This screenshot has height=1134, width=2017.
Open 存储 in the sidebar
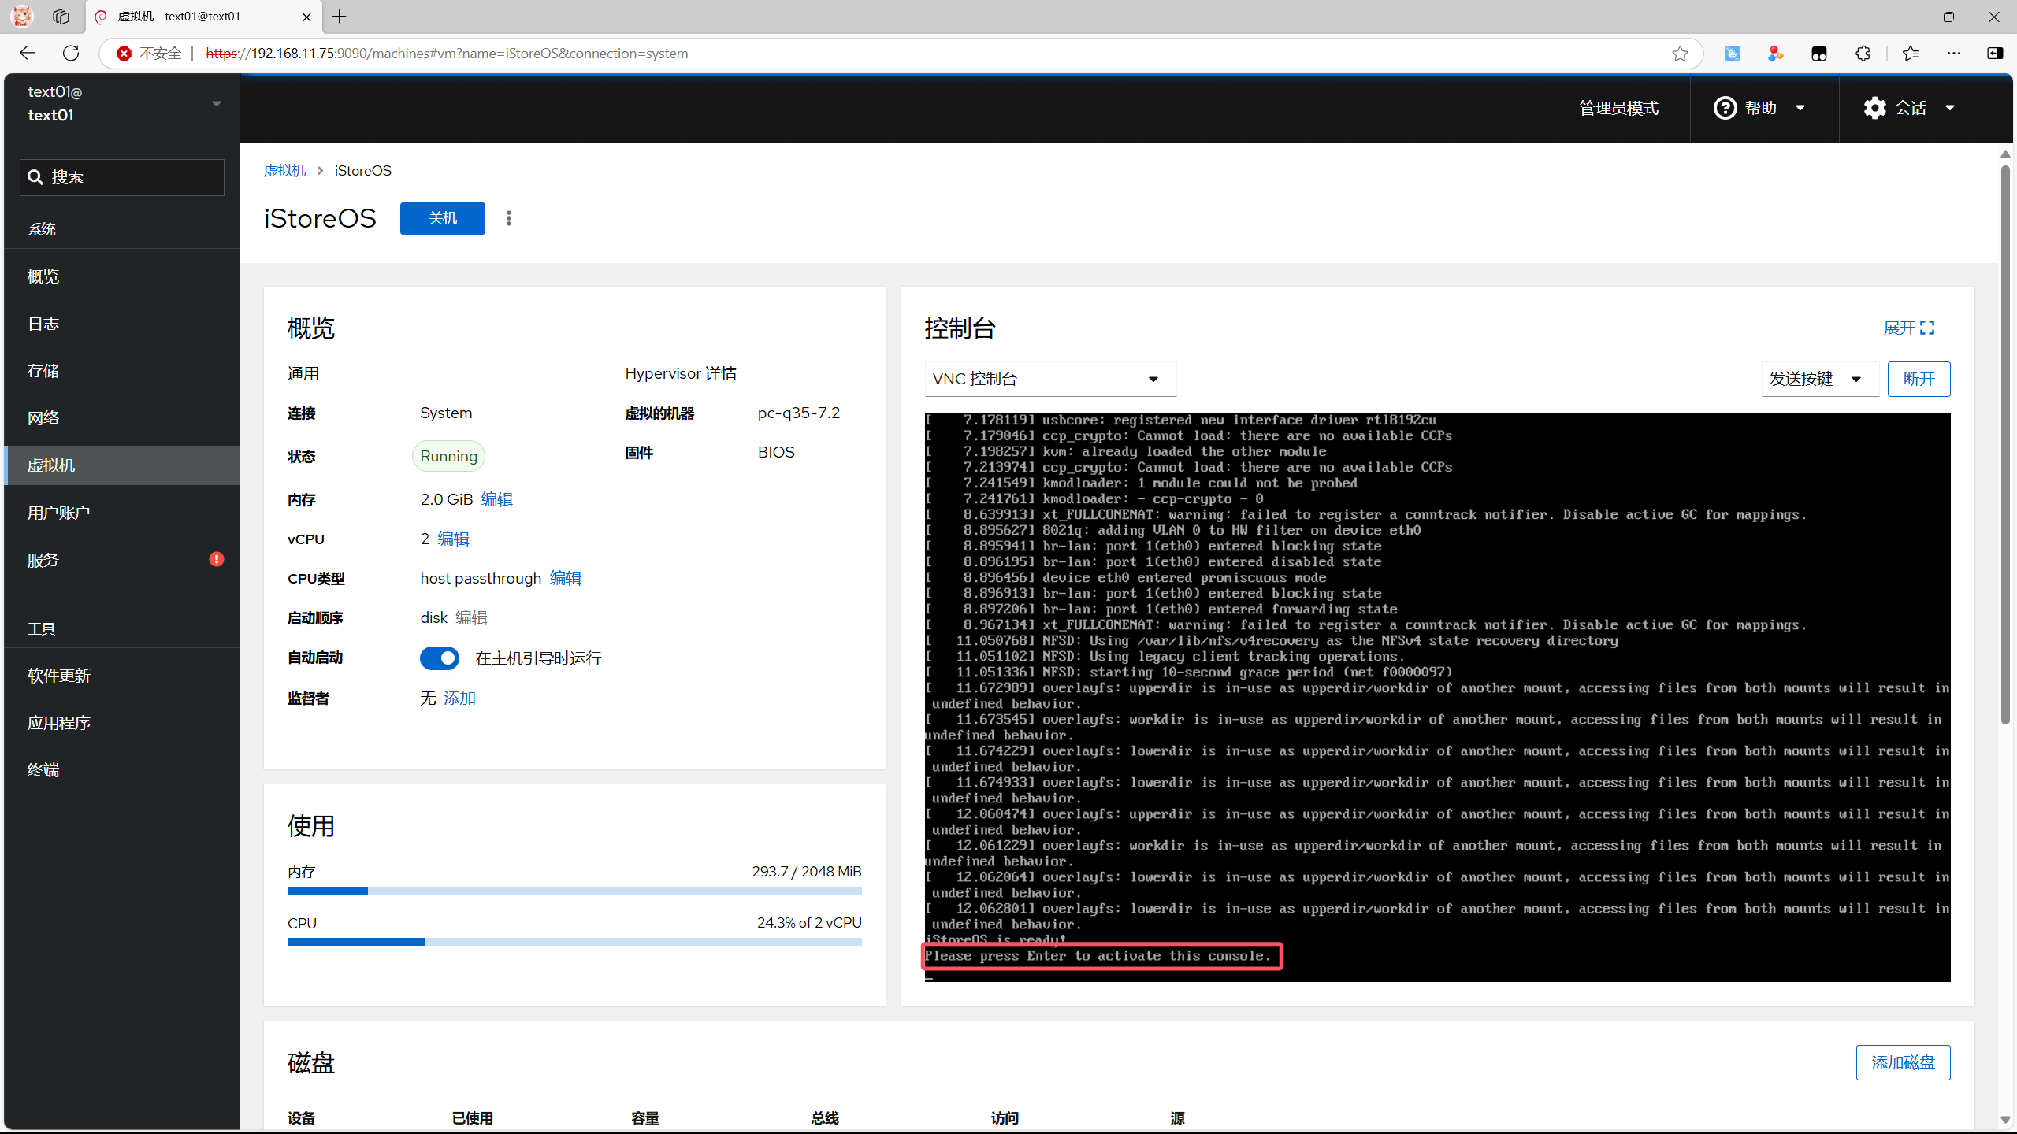point(43,371)
